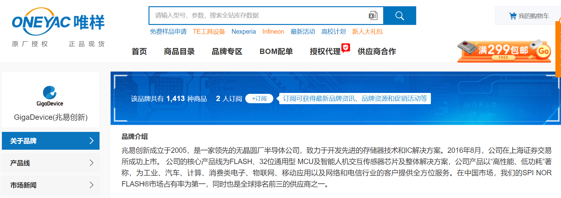Open the shopping cart icon
This screenshot has width=561, height=198.
pyautogui.click(x=513, y=16)
